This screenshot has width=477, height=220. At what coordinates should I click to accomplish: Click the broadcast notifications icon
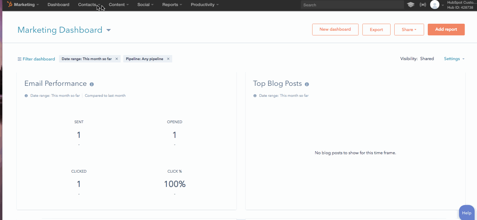point(423,5)
